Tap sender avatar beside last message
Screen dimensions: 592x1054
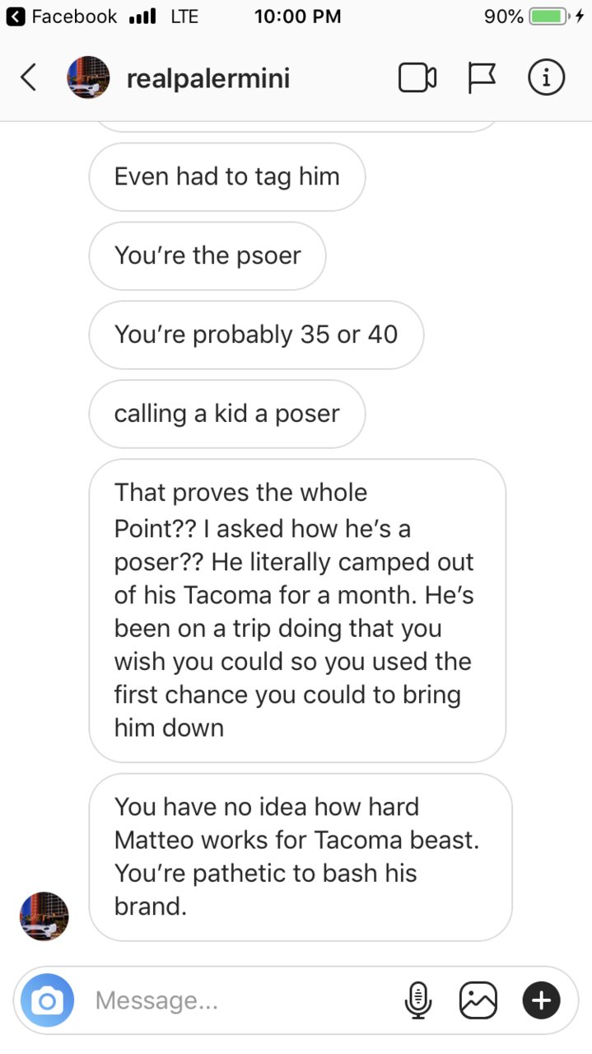point(44,916)
